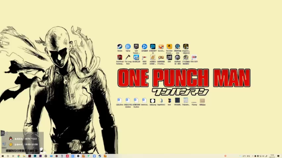This screenshot has height=158, width=282.
Task: Select the teal G on black shortcut
Action: coord(153,47)
